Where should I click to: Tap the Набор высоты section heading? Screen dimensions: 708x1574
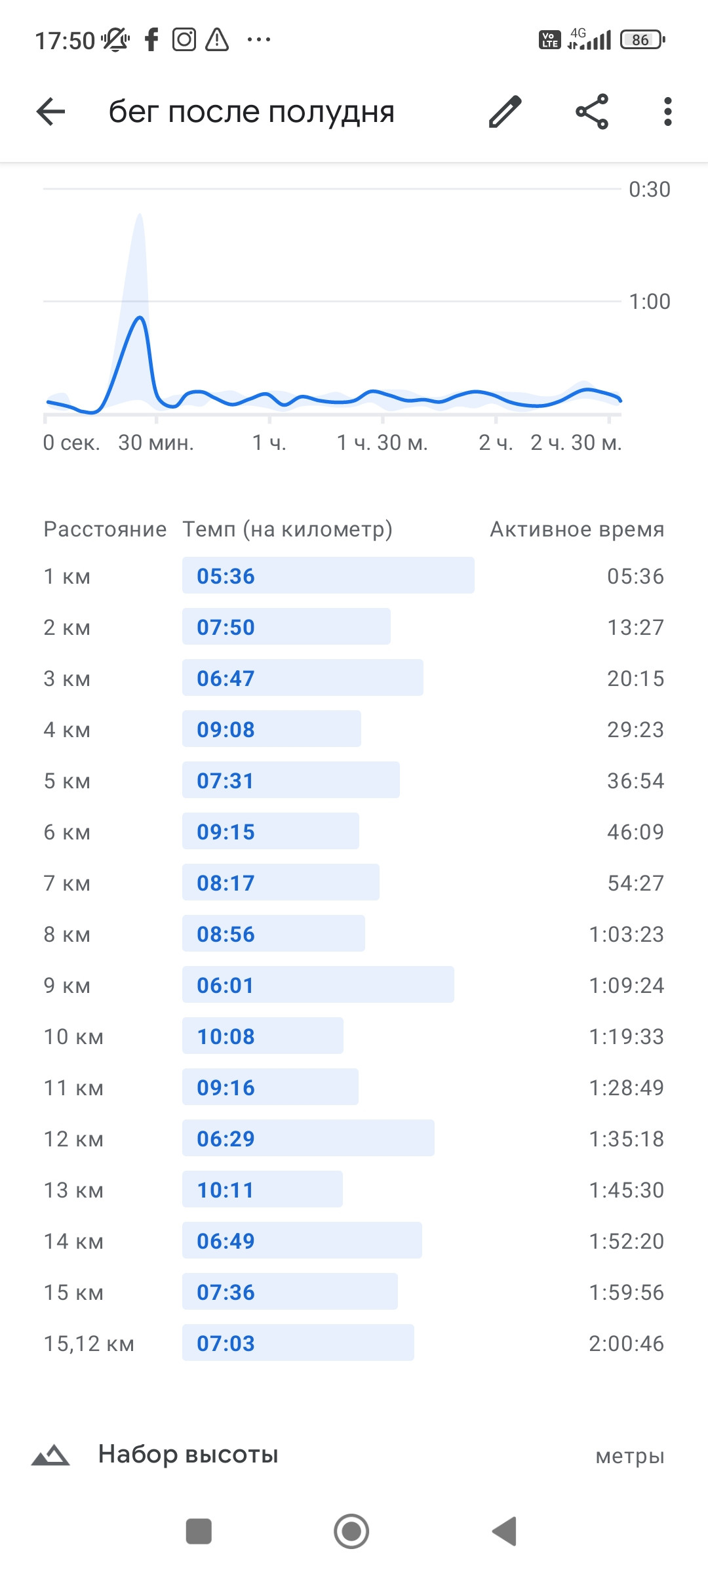pos(188,1455)
